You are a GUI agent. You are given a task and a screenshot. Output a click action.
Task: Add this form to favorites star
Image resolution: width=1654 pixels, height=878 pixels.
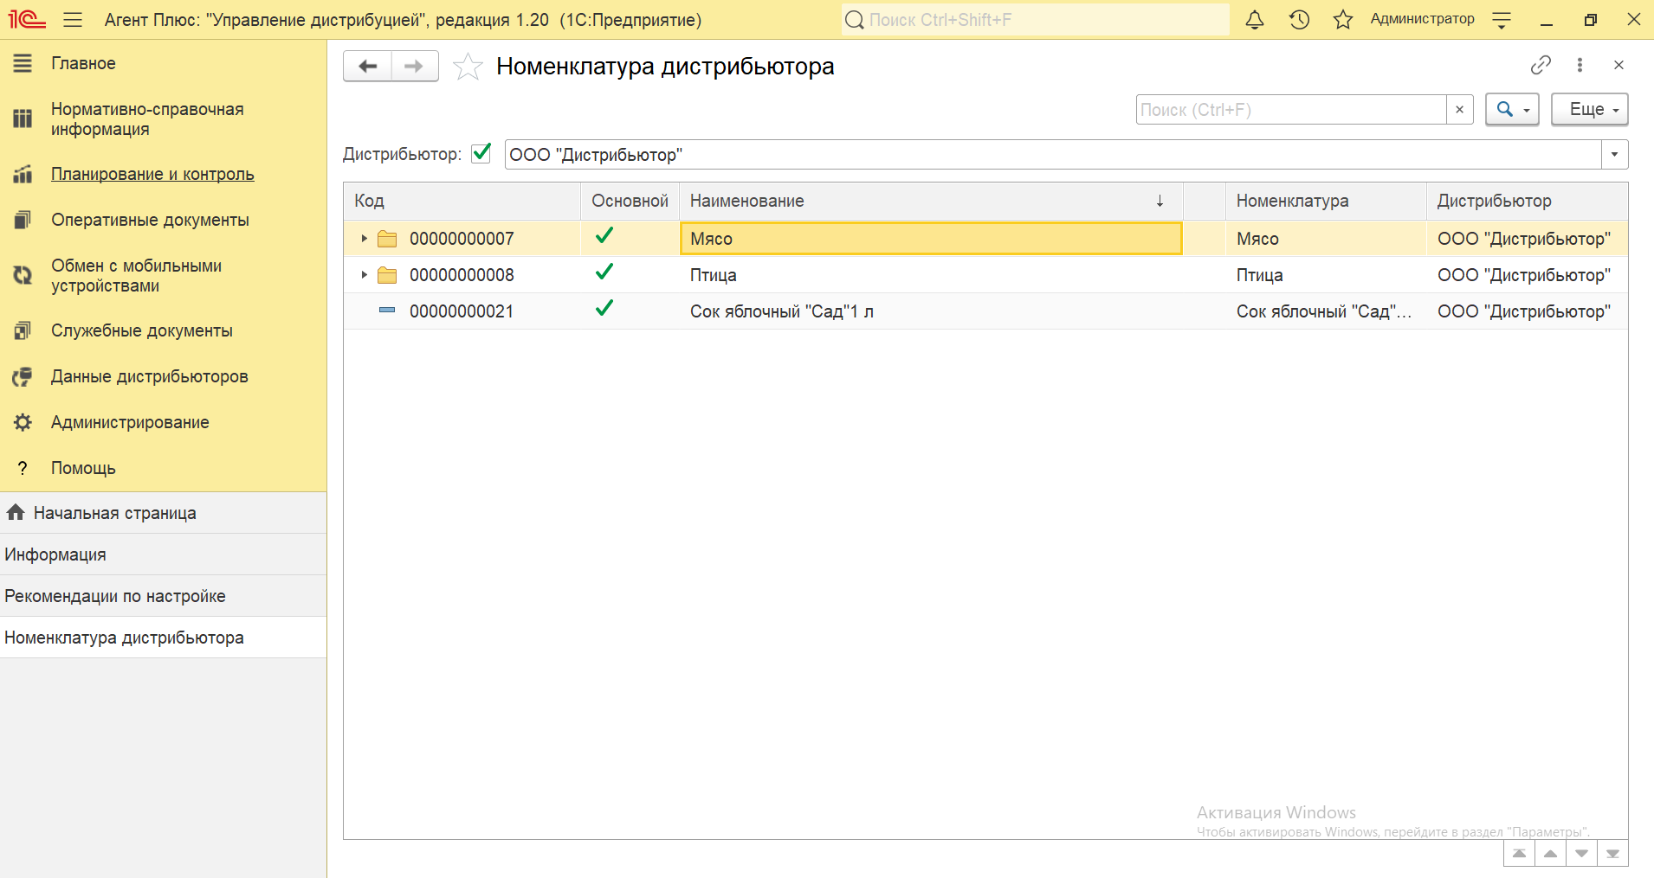468,66
